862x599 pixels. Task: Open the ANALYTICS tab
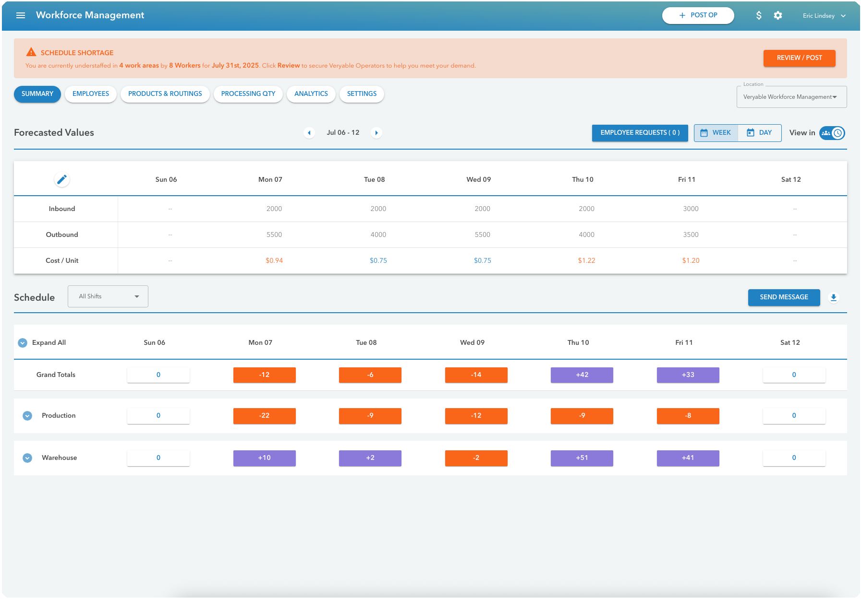tap(311, 94)
